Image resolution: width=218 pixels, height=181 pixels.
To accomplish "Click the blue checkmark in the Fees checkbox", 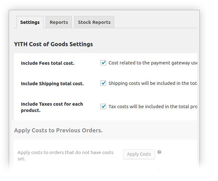I will click(x=103, y=63).
